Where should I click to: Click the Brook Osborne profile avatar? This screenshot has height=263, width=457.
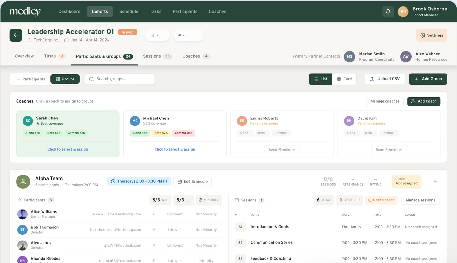point(403,12)
